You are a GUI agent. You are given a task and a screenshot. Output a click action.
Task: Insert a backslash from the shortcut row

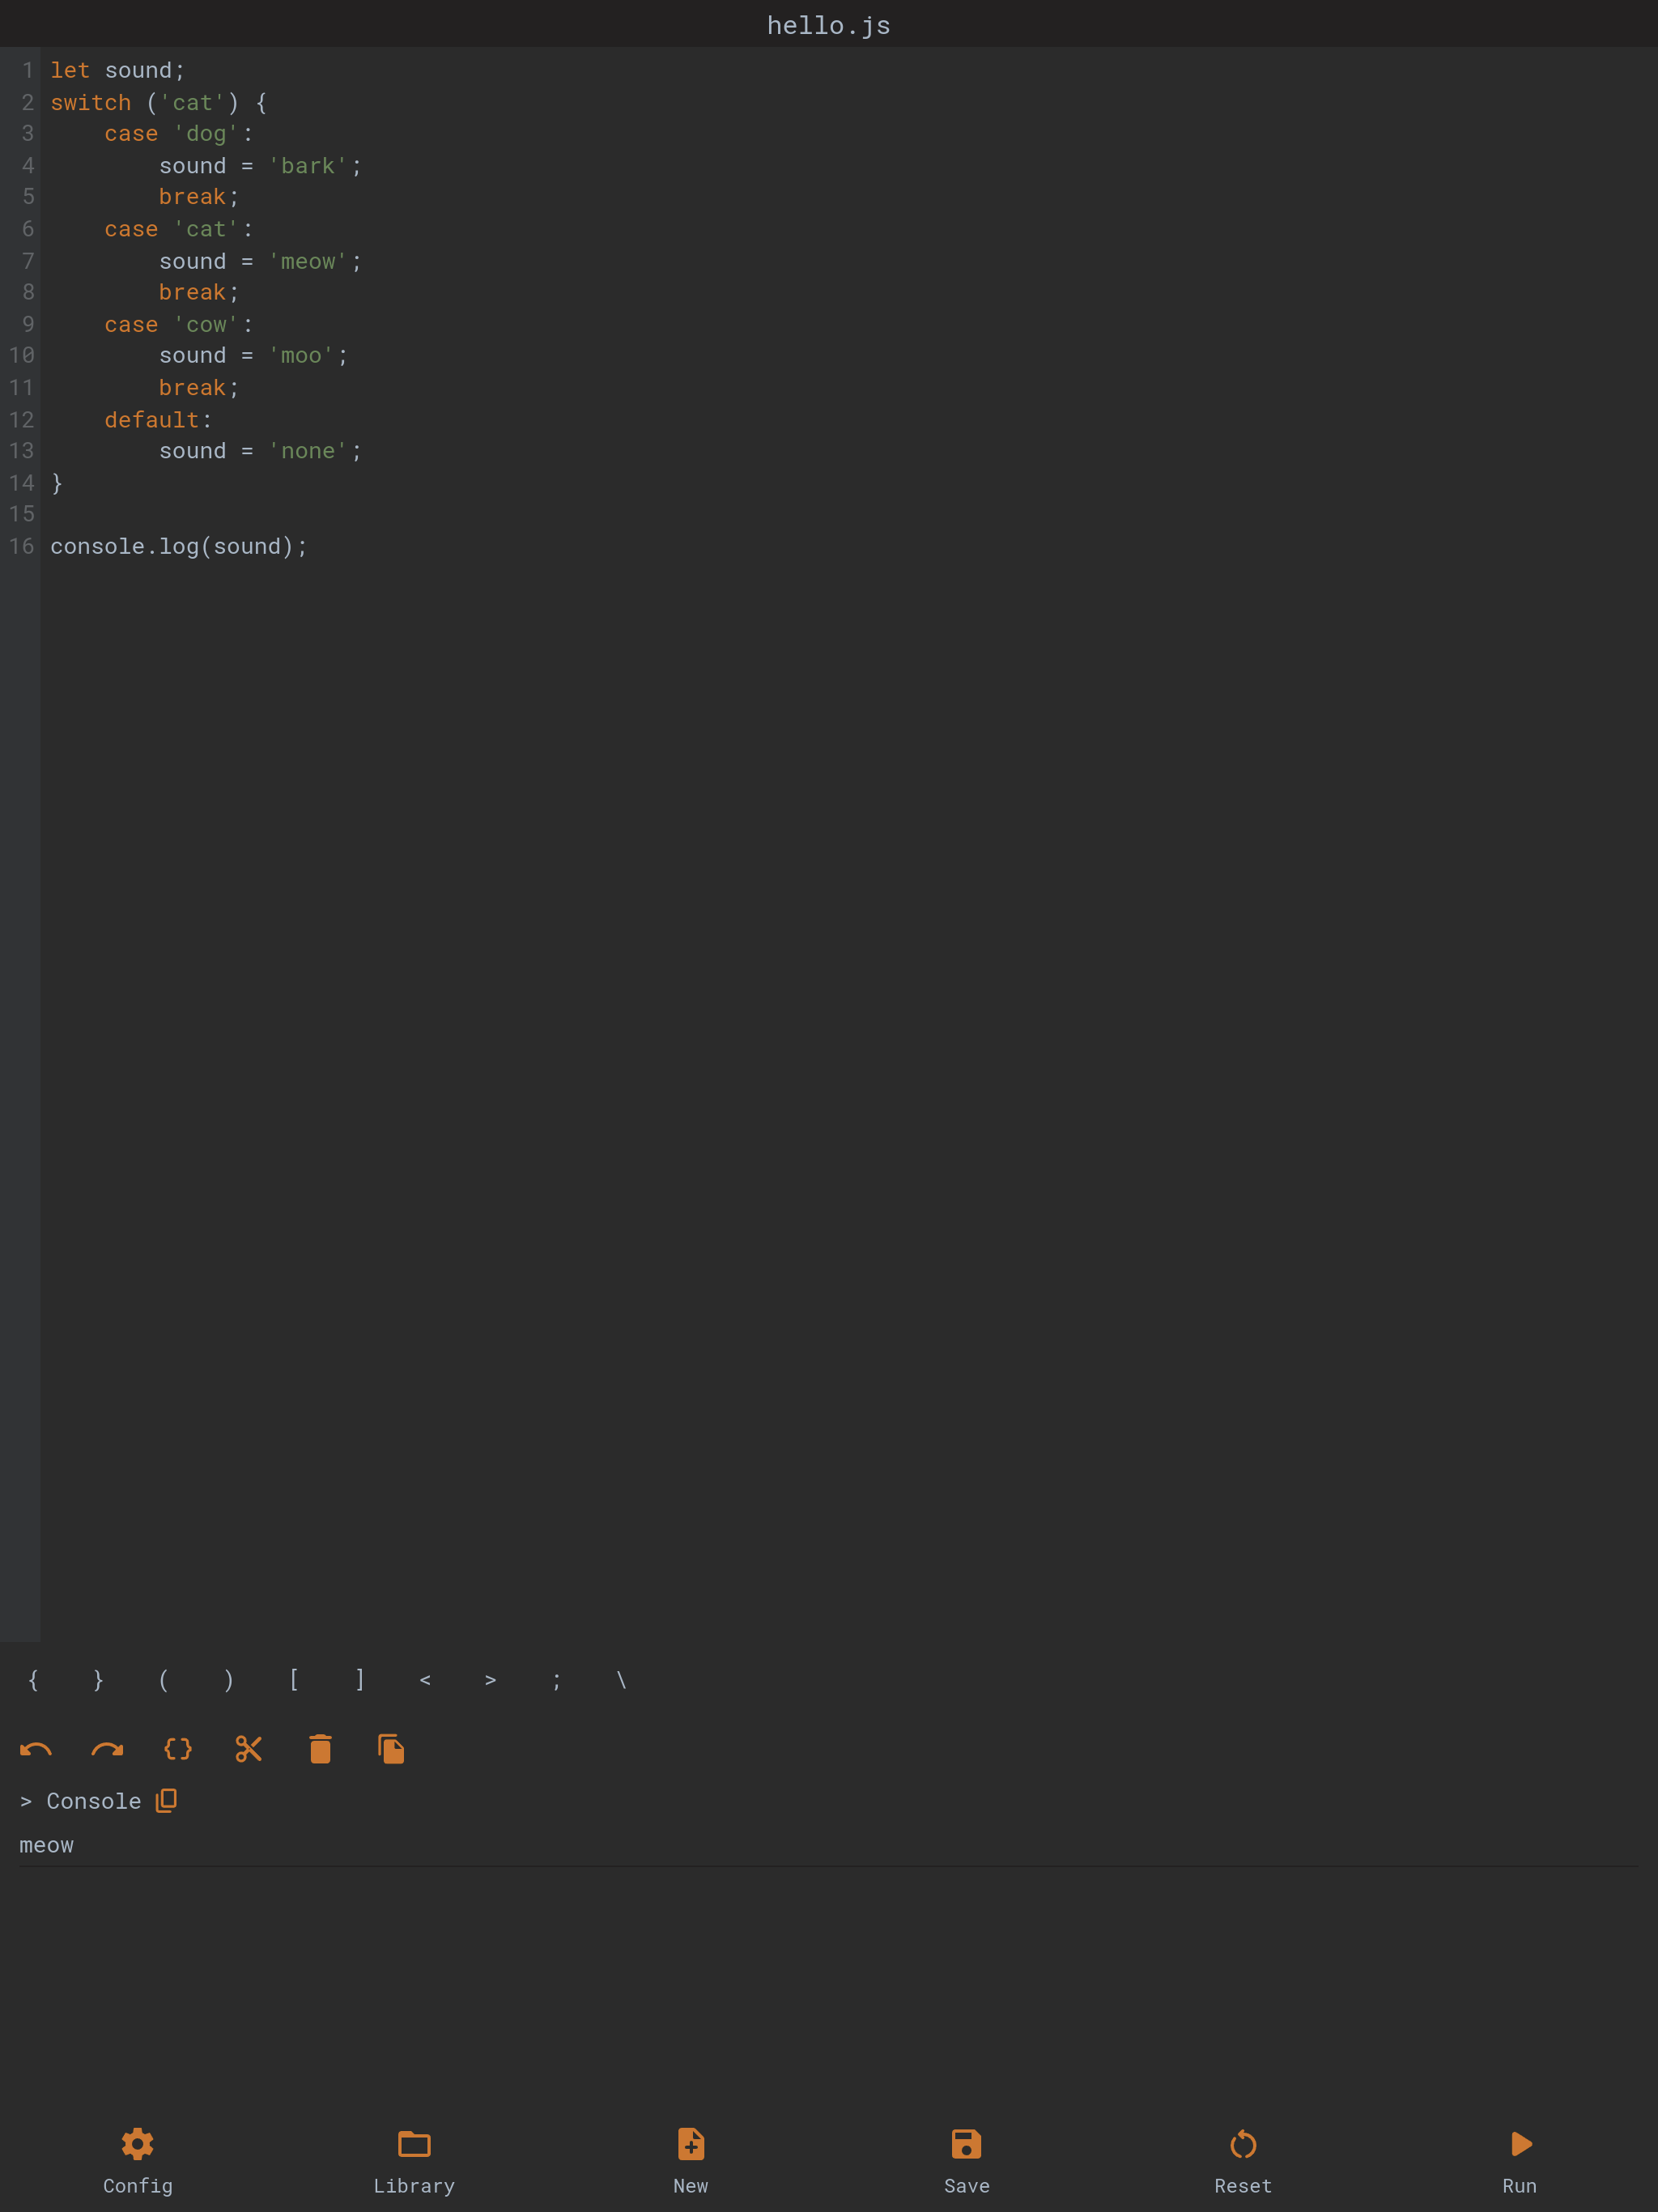tap(621, 1680)
